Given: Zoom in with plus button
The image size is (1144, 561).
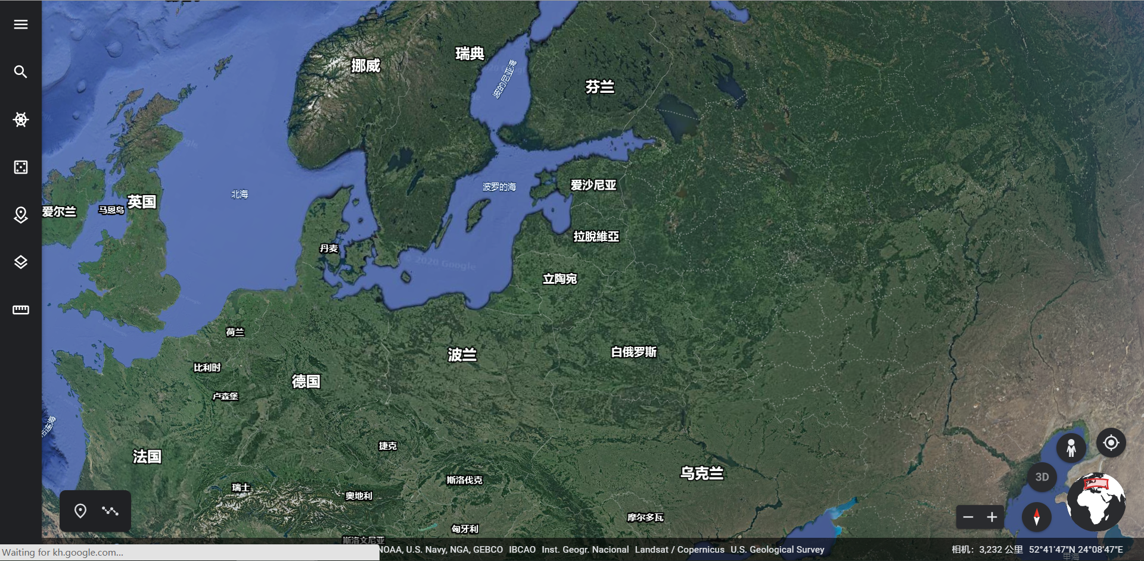Looking at the screenshot, I should click(992, 517).
